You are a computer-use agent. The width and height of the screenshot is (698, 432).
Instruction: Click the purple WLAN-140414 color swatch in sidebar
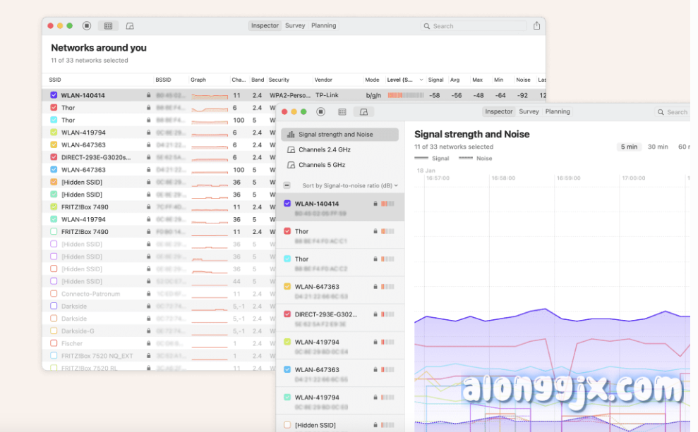click(287, 204)
